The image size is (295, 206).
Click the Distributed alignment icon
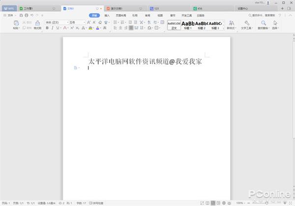(x=136, y=28)
